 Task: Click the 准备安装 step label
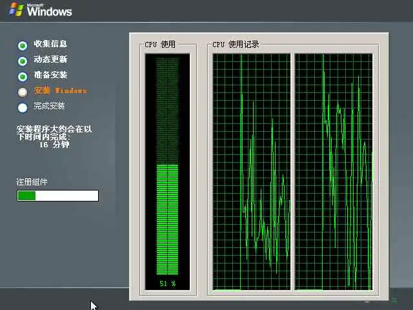[x=50, y=75]
